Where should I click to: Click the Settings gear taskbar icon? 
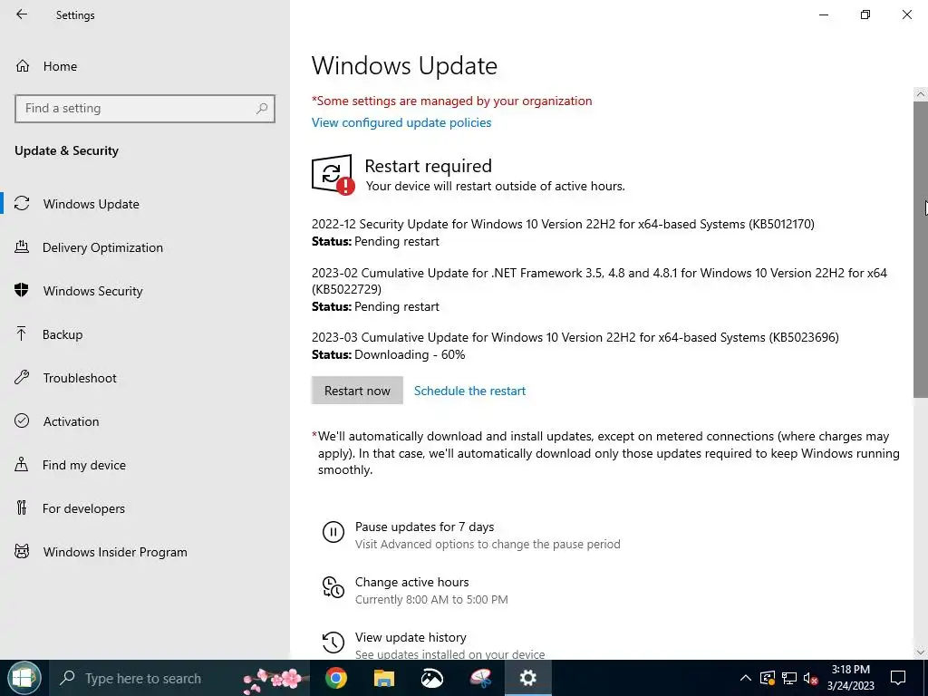[528, 678]
